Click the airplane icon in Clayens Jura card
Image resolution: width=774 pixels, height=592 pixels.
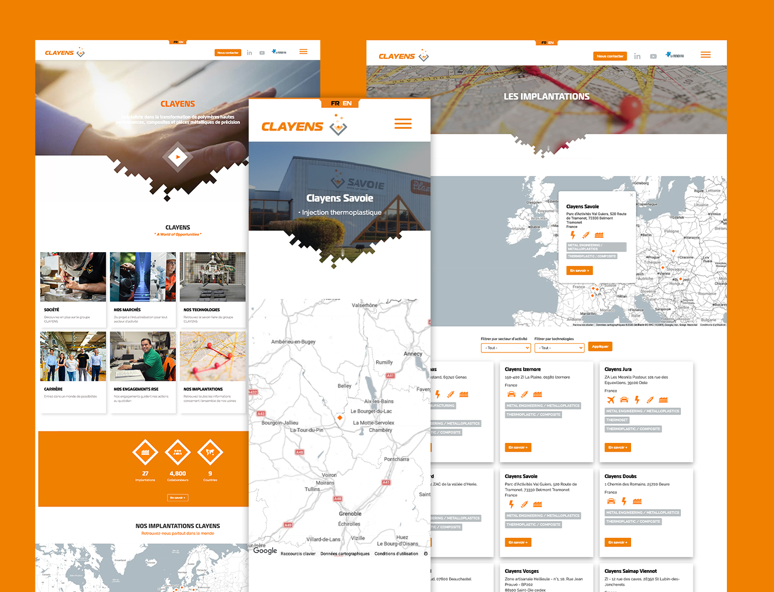tap(611, 400)
